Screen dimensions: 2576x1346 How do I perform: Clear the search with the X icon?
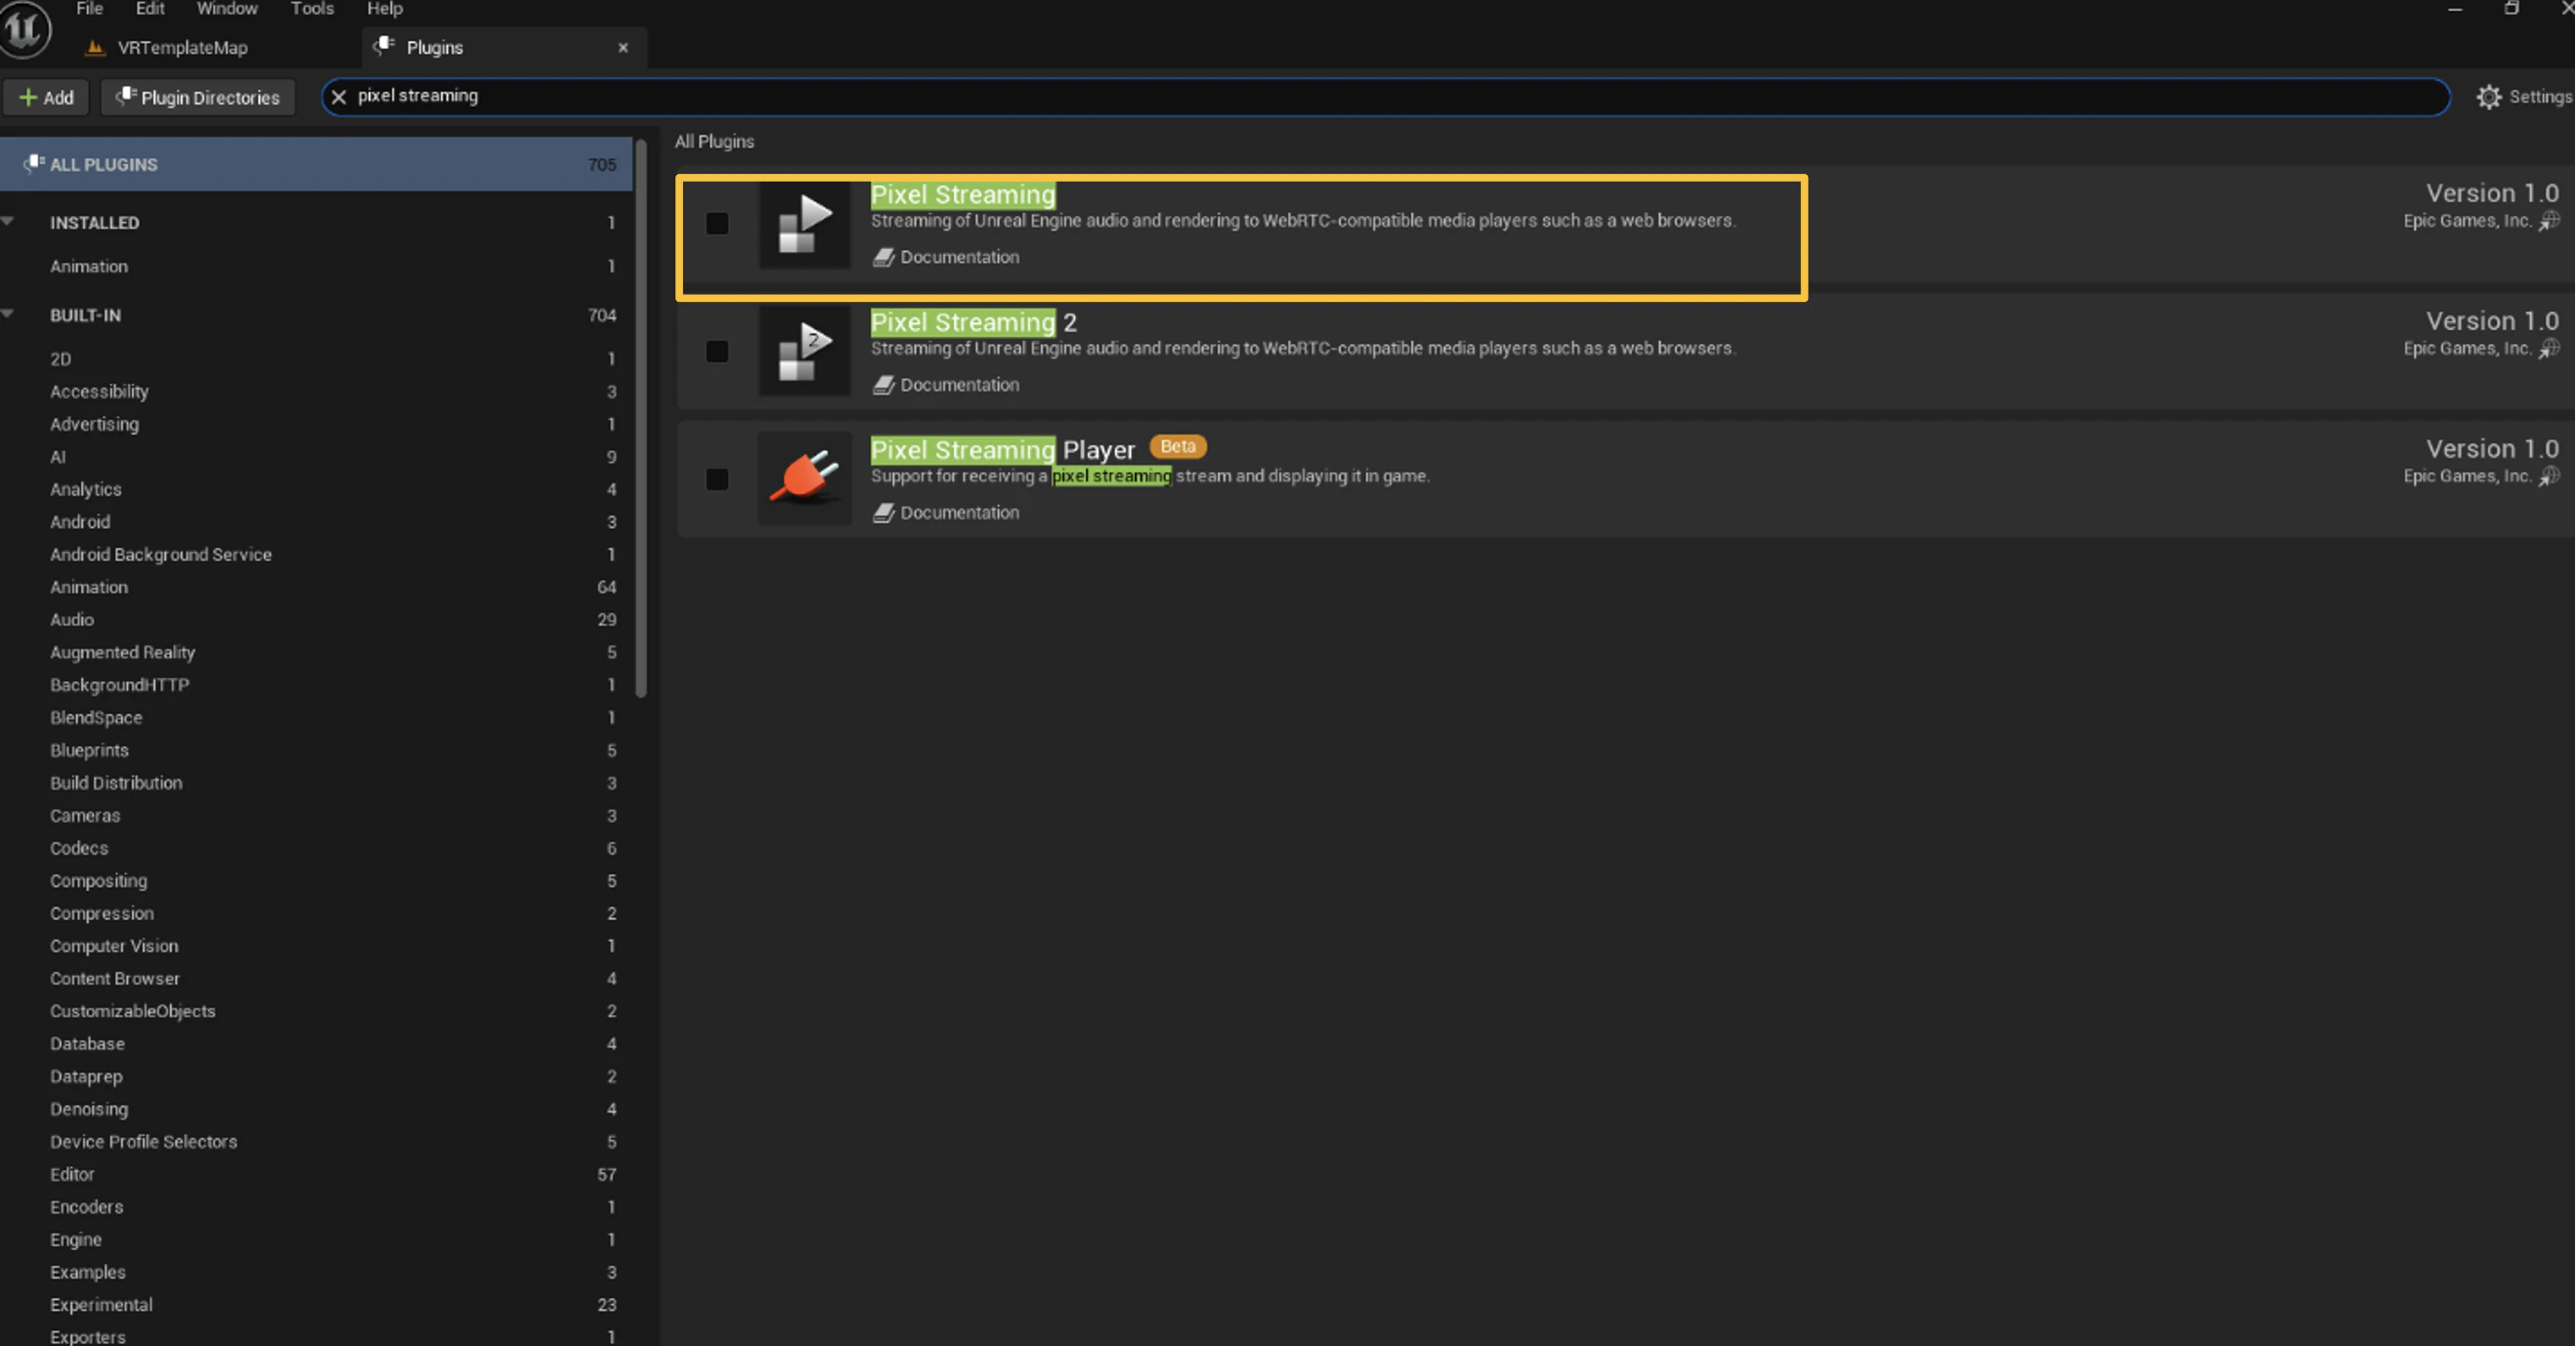point(338,97)
